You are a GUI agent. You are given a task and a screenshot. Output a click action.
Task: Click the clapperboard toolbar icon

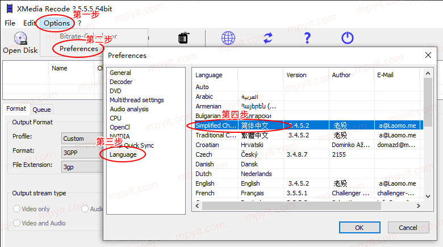click(183, 37)
